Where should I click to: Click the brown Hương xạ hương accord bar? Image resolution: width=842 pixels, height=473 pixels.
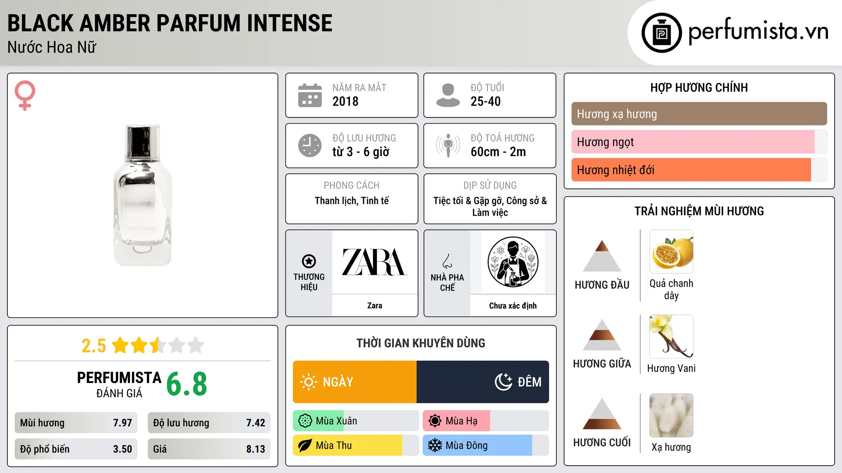[x=699, y=114]
